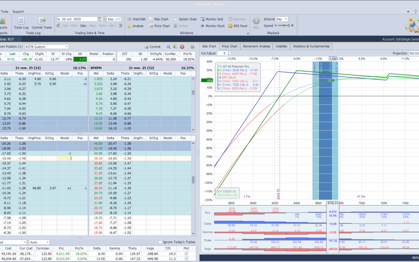Image resolution: width=419 pixels, height=262 pixels.
Task: Open the calendar date picker icon
Action: tap(99, 19)
